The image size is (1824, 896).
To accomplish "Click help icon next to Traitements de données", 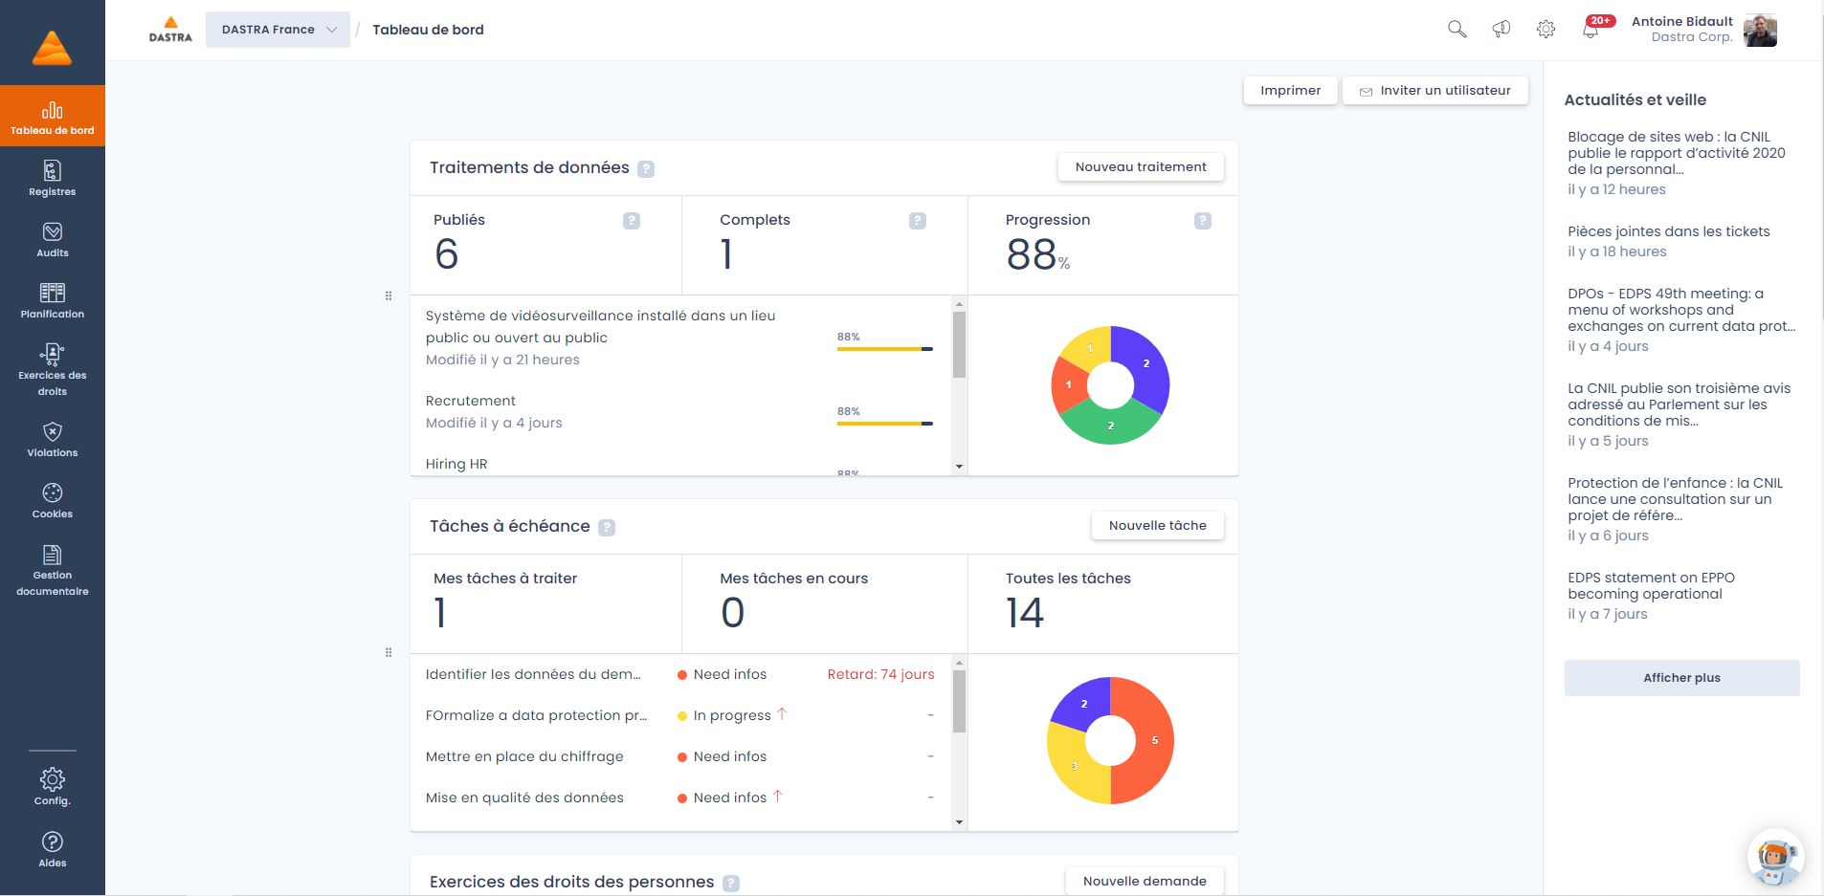I will click(646, 169).
